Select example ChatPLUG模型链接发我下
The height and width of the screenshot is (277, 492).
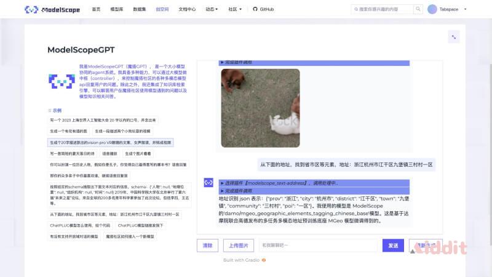click(x=141, y=225)
